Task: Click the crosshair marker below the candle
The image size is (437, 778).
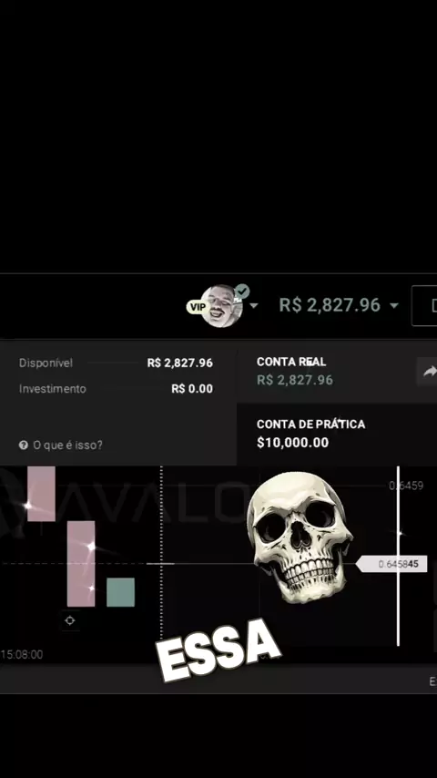Action: 70,620
